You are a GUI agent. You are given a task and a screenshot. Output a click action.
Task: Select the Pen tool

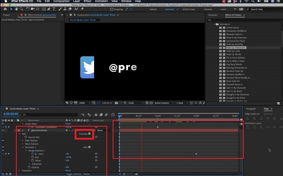(49, 9)
